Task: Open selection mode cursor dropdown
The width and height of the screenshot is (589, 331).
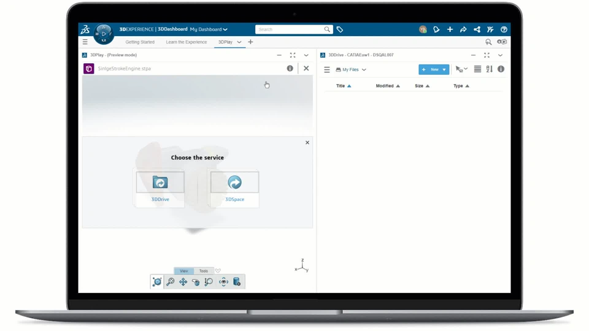Action: [x=461, y=69]
